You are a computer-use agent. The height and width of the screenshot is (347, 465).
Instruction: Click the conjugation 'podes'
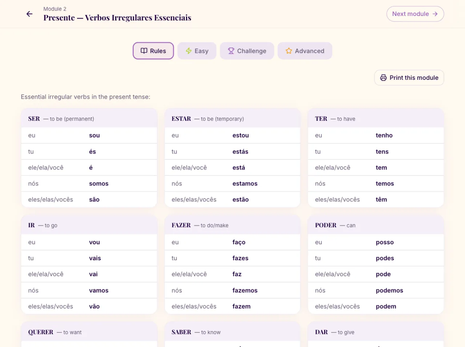385,258
